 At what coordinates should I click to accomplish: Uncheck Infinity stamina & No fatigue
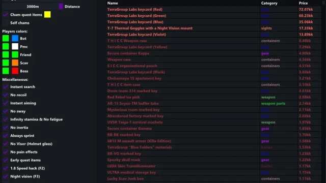point(6,119)
